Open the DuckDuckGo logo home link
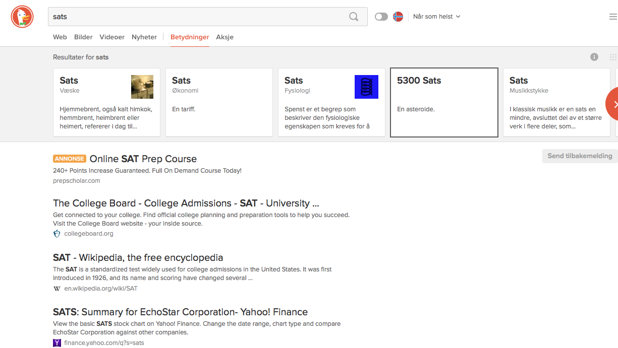Screen dimensions: 618x348 pyautogui.click(x=22, y=17)
